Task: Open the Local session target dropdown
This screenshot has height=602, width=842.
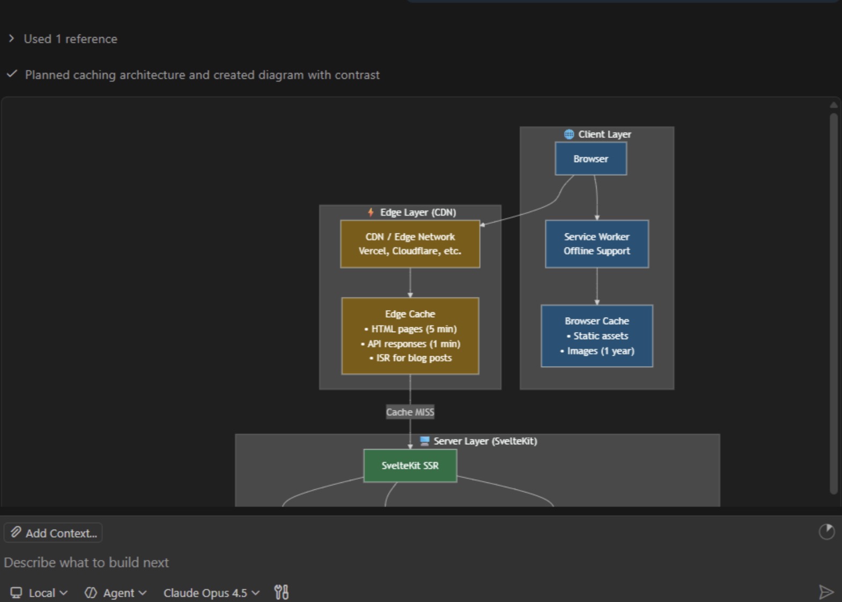Action: 39,592
